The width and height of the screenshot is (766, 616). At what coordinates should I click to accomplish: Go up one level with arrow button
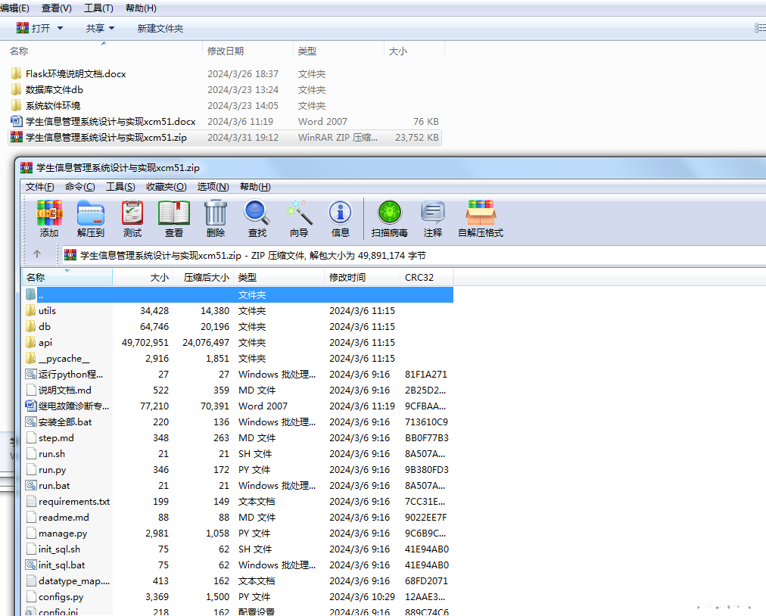click(37, 254)
